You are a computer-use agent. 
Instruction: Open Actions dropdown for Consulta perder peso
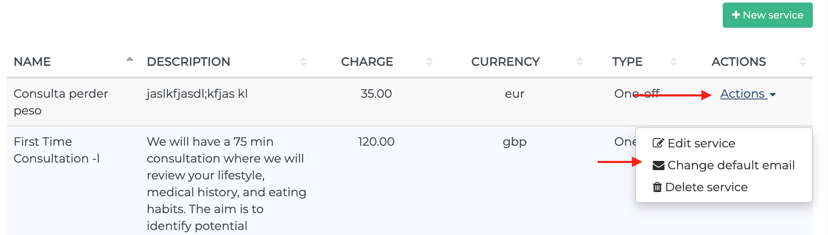click(748, 94)
